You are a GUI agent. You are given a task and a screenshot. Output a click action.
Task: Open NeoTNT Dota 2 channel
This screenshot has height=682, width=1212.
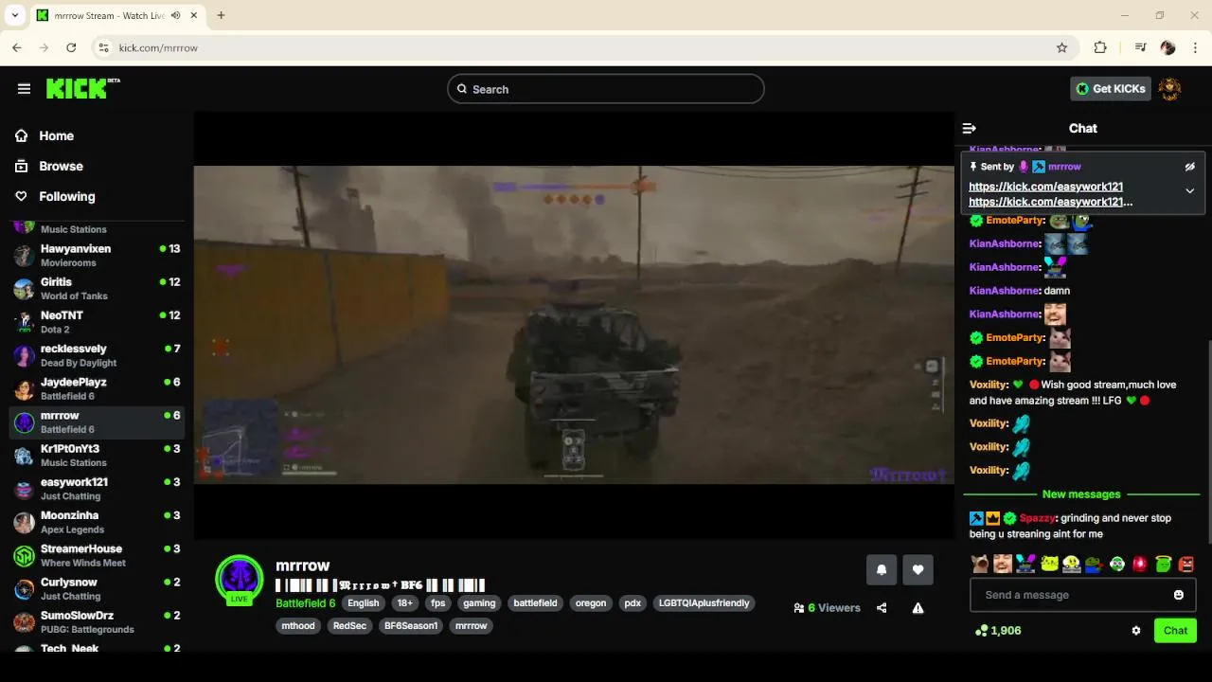(97, 322)
